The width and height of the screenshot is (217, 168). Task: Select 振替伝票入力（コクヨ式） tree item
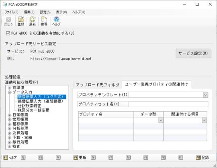pyautogui.click(x=42, y=97)
